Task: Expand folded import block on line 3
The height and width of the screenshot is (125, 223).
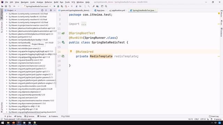Action: click(x=84, y=24)
